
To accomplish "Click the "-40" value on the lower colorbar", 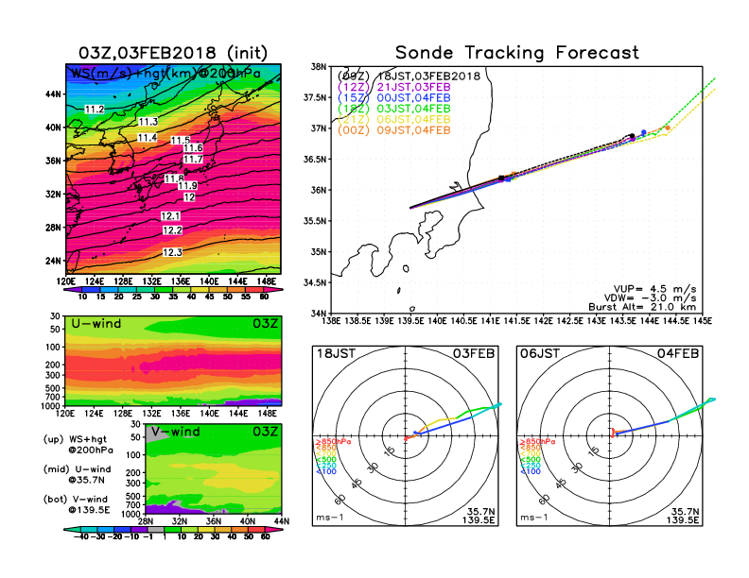I will click(x=81, y=536).
